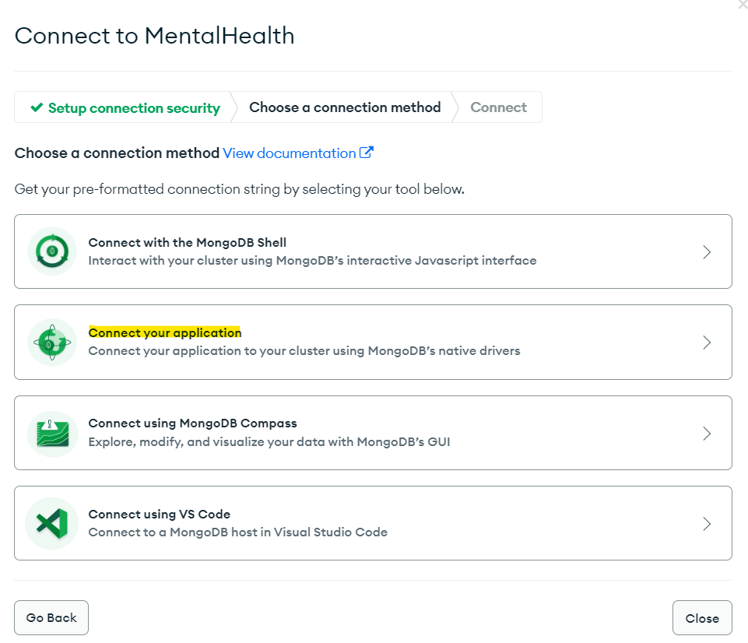Click the X icon to dismiss the dialog
The height and width of the screenshot is (643, 748).
tap(742, 5)
